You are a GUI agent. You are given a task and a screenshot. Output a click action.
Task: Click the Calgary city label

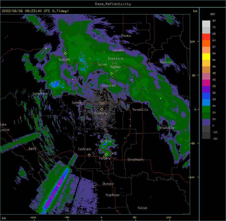[105, 158]
